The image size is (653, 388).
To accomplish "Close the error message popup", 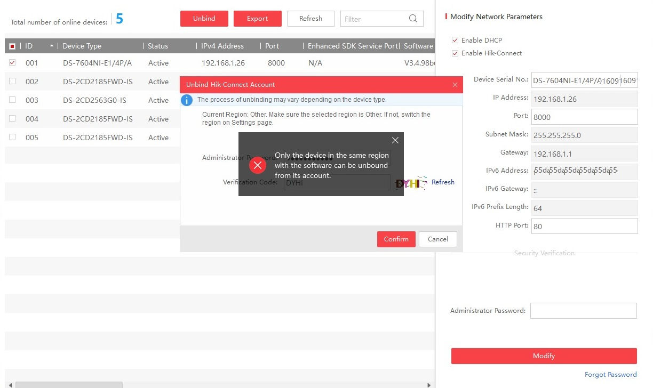I will coord(395,140).
